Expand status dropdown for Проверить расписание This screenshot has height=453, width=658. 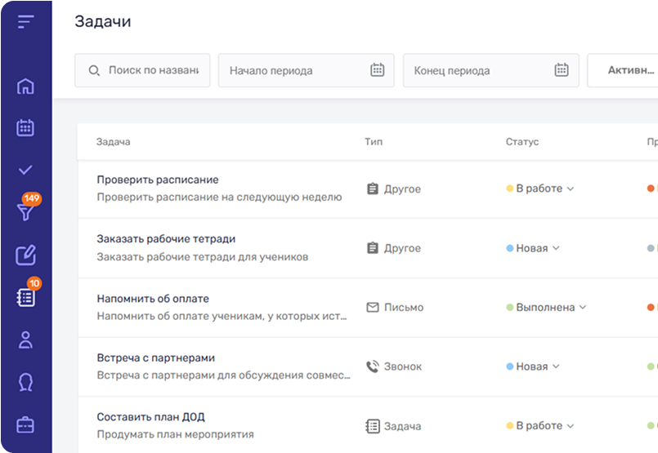pos(540,189)
